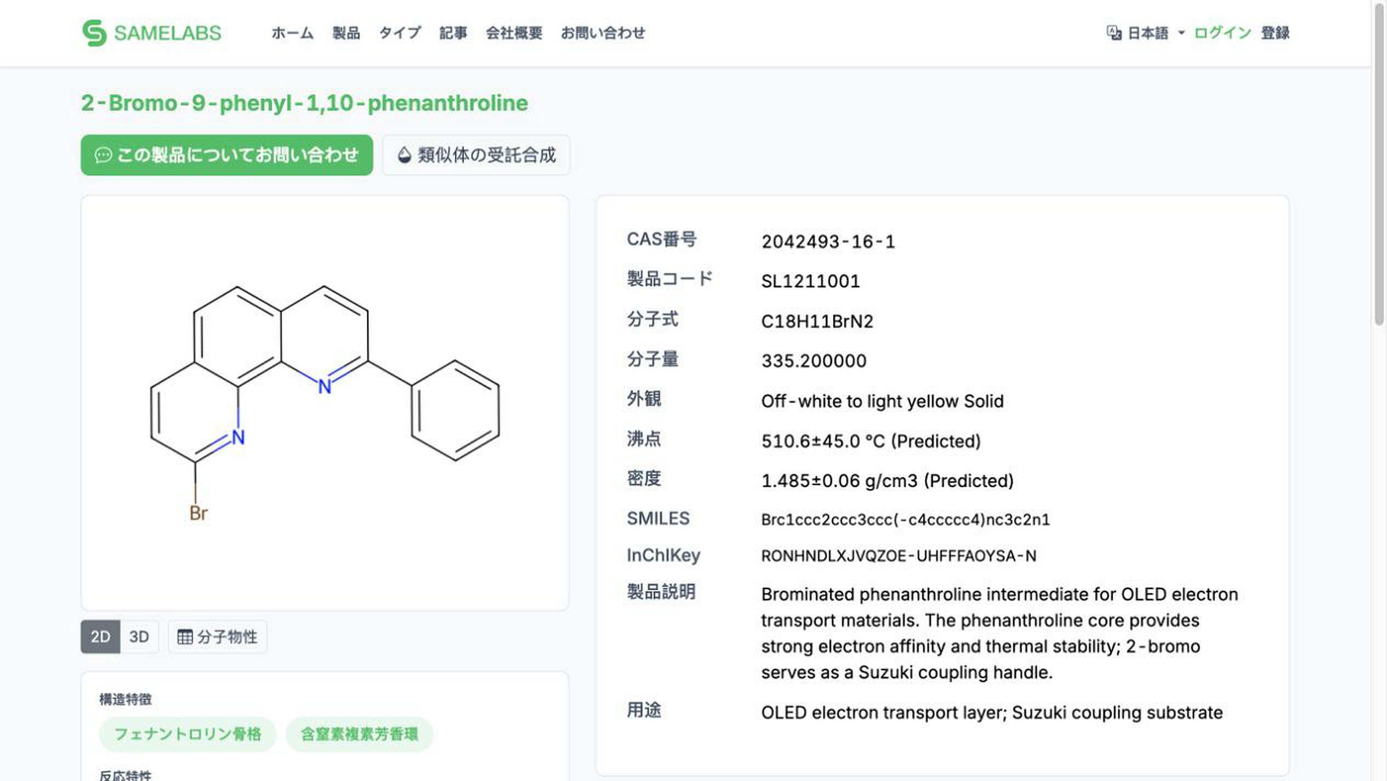Click the product code SL1211001
Screen dimensions: 1387x781
point(810,281)
